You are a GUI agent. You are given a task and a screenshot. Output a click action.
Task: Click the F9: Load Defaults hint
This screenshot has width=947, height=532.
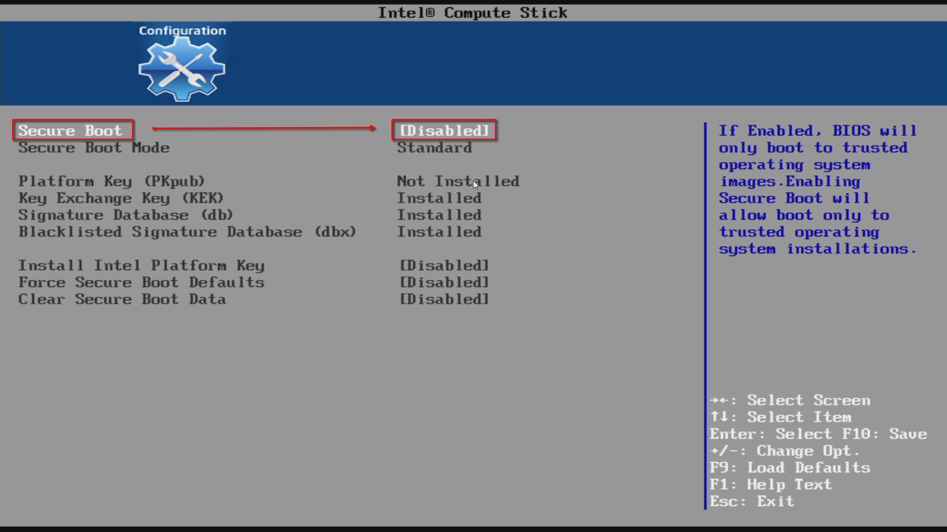point(790,467)
